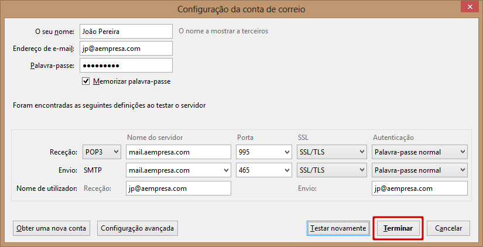Expand the outgoing port 465 dropdown

tap(264, 170)
